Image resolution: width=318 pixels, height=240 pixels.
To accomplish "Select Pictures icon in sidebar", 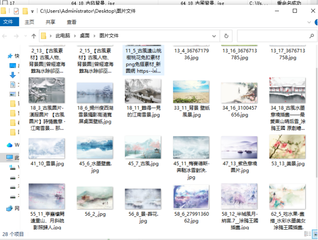I will 12,94.
